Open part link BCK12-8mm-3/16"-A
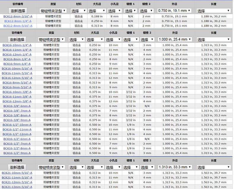This screenshot has width=234, height=189. pyautogui.click(x=18, y=17)
